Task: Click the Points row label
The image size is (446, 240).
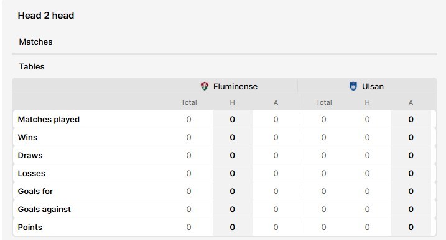Action: 30,227
